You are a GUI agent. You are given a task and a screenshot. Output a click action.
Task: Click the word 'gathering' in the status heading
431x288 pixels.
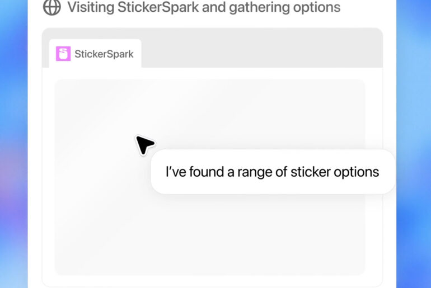point(259,7)
